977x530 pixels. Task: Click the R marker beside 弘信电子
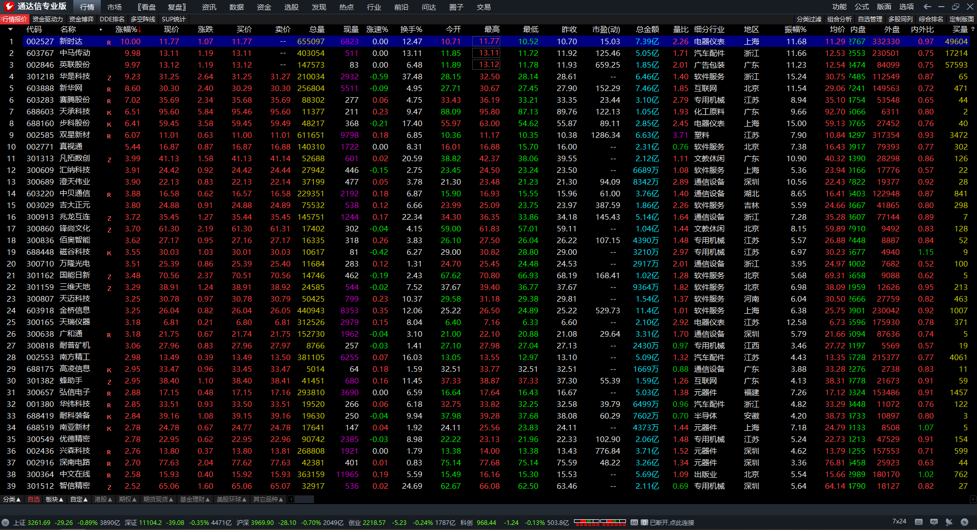109,394
